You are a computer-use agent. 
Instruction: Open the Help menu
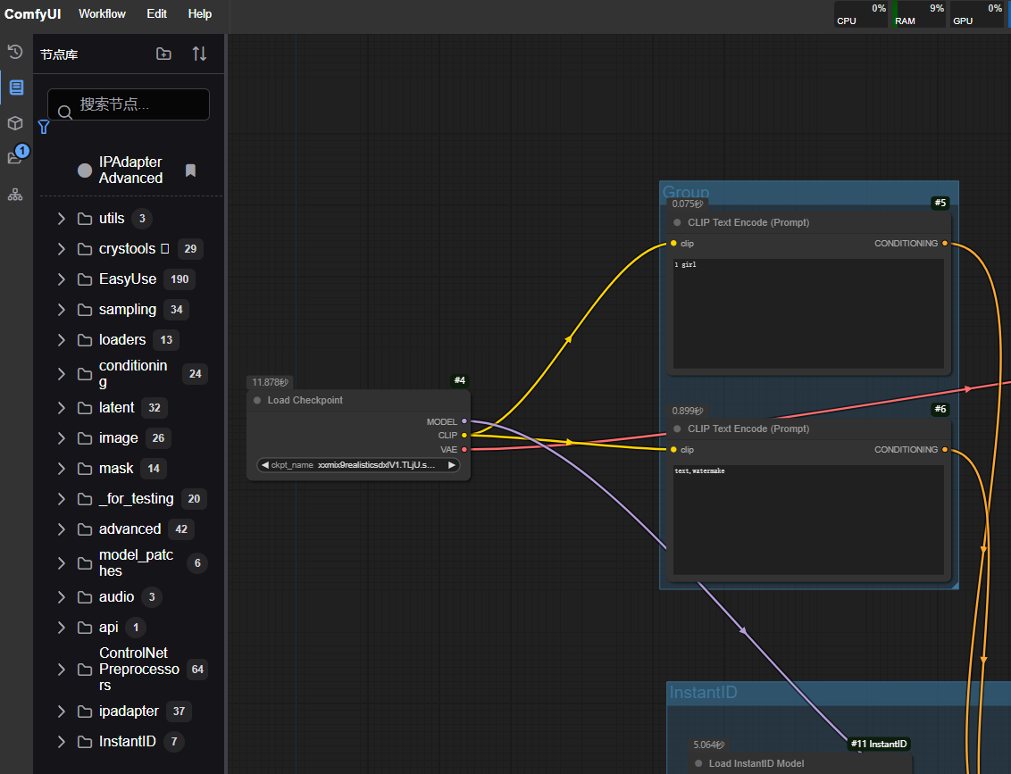coord(200,13)
